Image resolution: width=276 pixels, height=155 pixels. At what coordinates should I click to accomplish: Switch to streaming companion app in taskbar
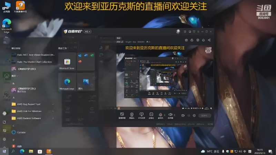pos(49,151)
